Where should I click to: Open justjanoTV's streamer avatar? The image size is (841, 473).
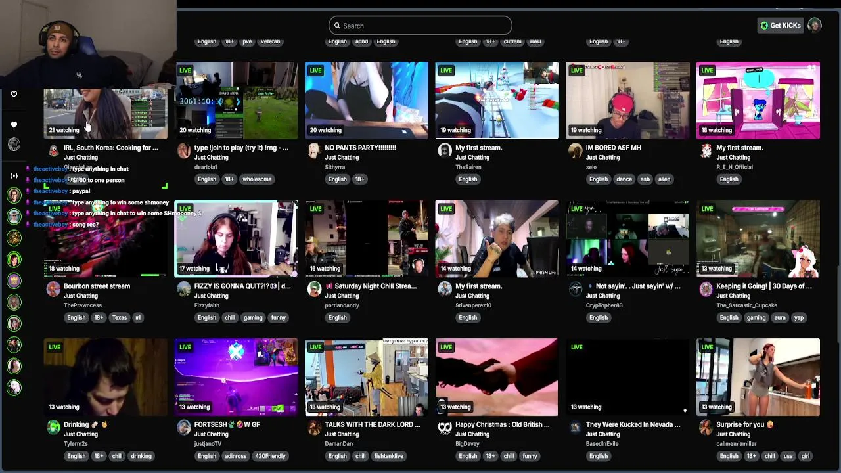[184, 428]
